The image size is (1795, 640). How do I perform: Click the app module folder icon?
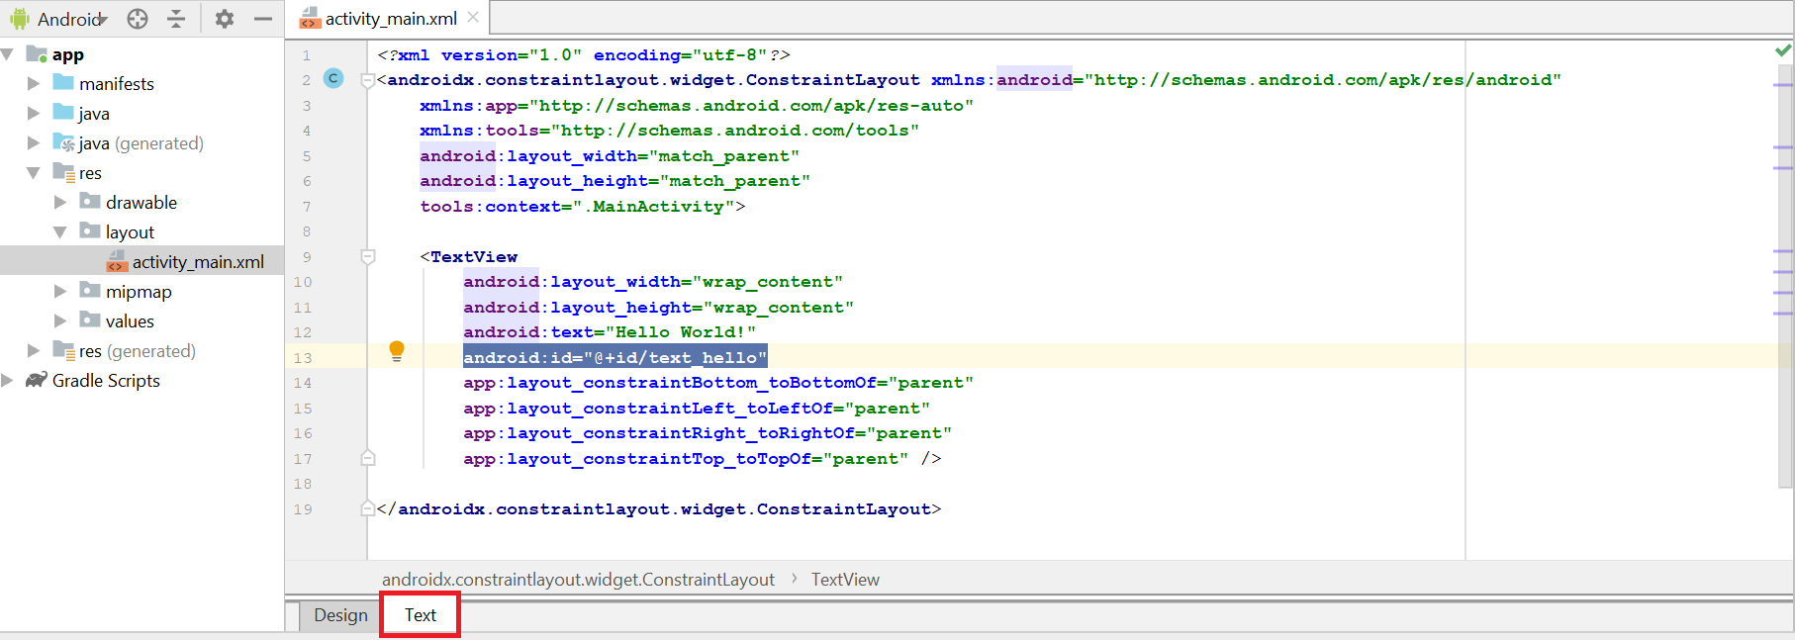(37, 53)
